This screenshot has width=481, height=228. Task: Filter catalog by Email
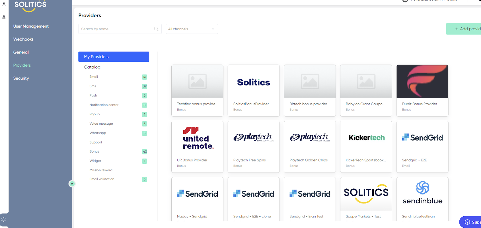click(93, 77)
